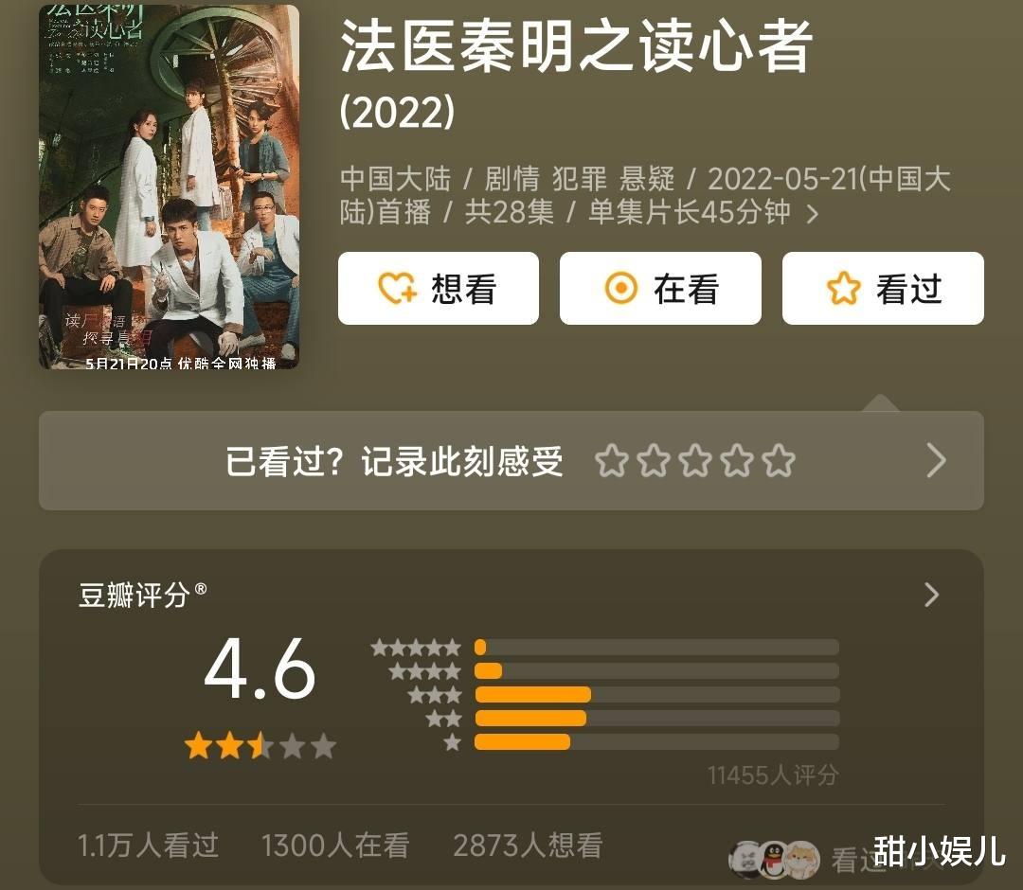
Task: Tap the heart-plus icon on 想看
Action: (397, 288)
